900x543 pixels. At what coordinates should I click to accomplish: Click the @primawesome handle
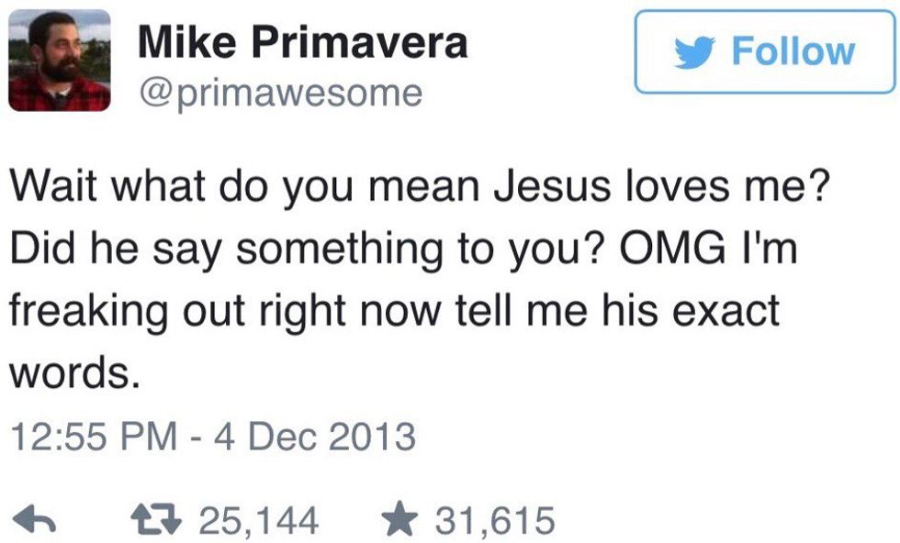[x=280, y=93]
